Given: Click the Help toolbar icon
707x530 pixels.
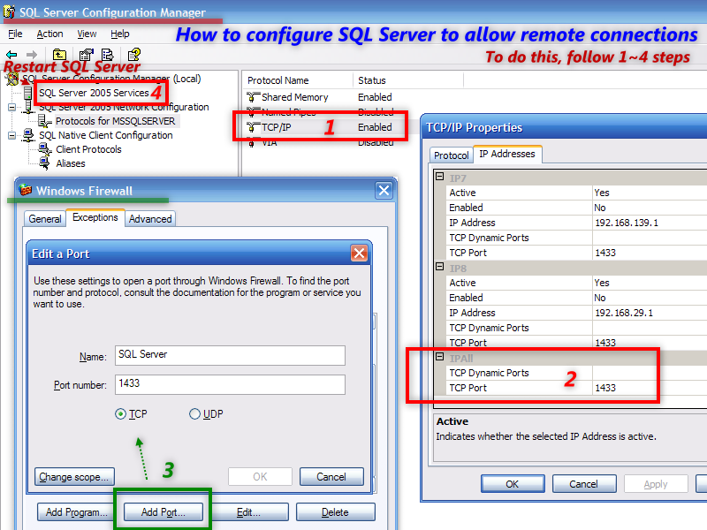Looking at the screenshot, I should pyautogui.click(x=134, y=55).
